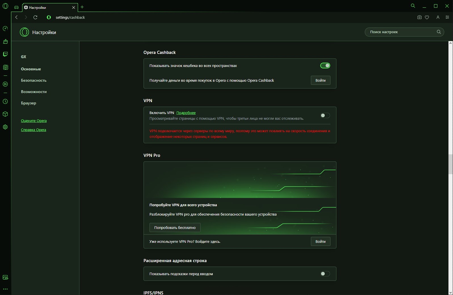Click the VPN Pro heading

point(152,155)
